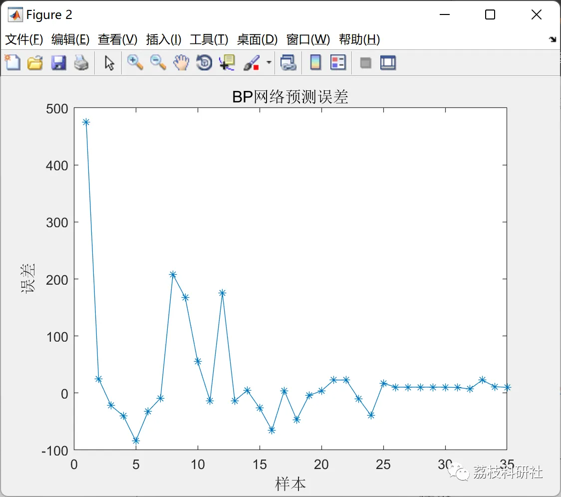Click the MATLAB icon in the title bar
Screen dimensions: 561x497
[15, 14]
